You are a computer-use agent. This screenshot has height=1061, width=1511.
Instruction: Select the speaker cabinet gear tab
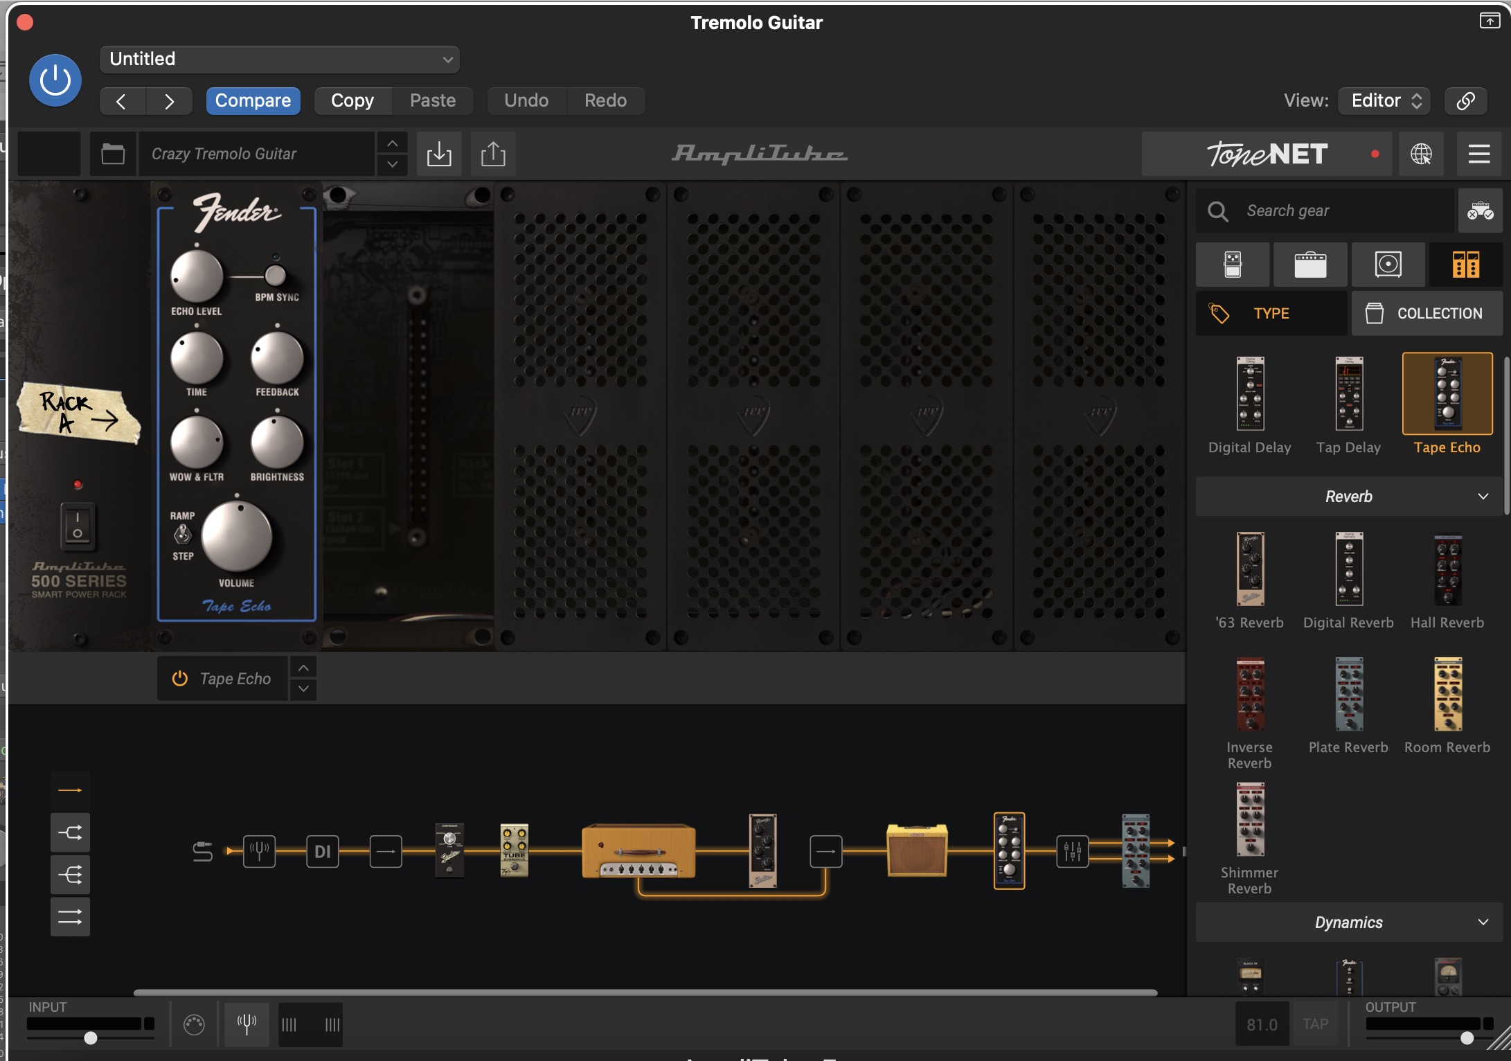(x=1388, y=265)
